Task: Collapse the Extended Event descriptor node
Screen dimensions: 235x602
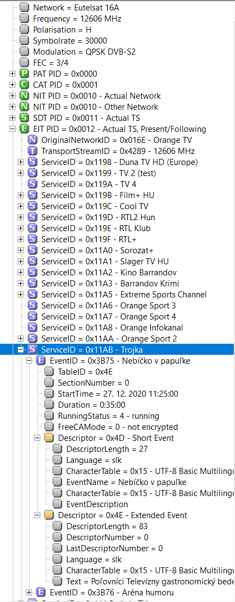Action: click(38, 515)
